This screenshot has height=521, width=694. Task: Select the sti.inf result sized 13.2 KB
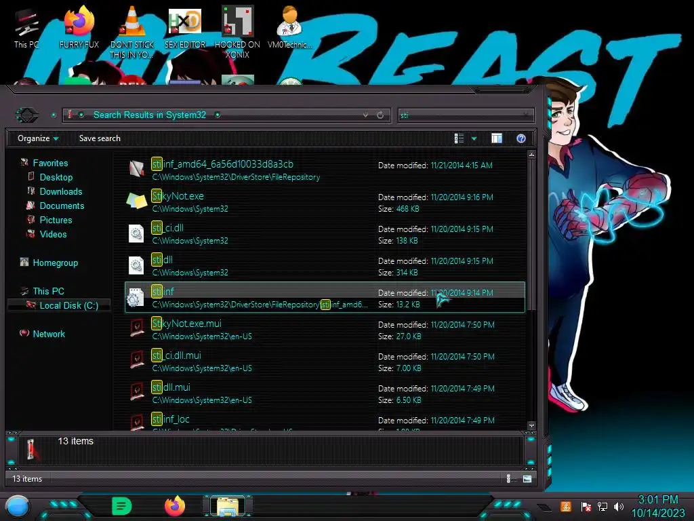click(325, 297)
